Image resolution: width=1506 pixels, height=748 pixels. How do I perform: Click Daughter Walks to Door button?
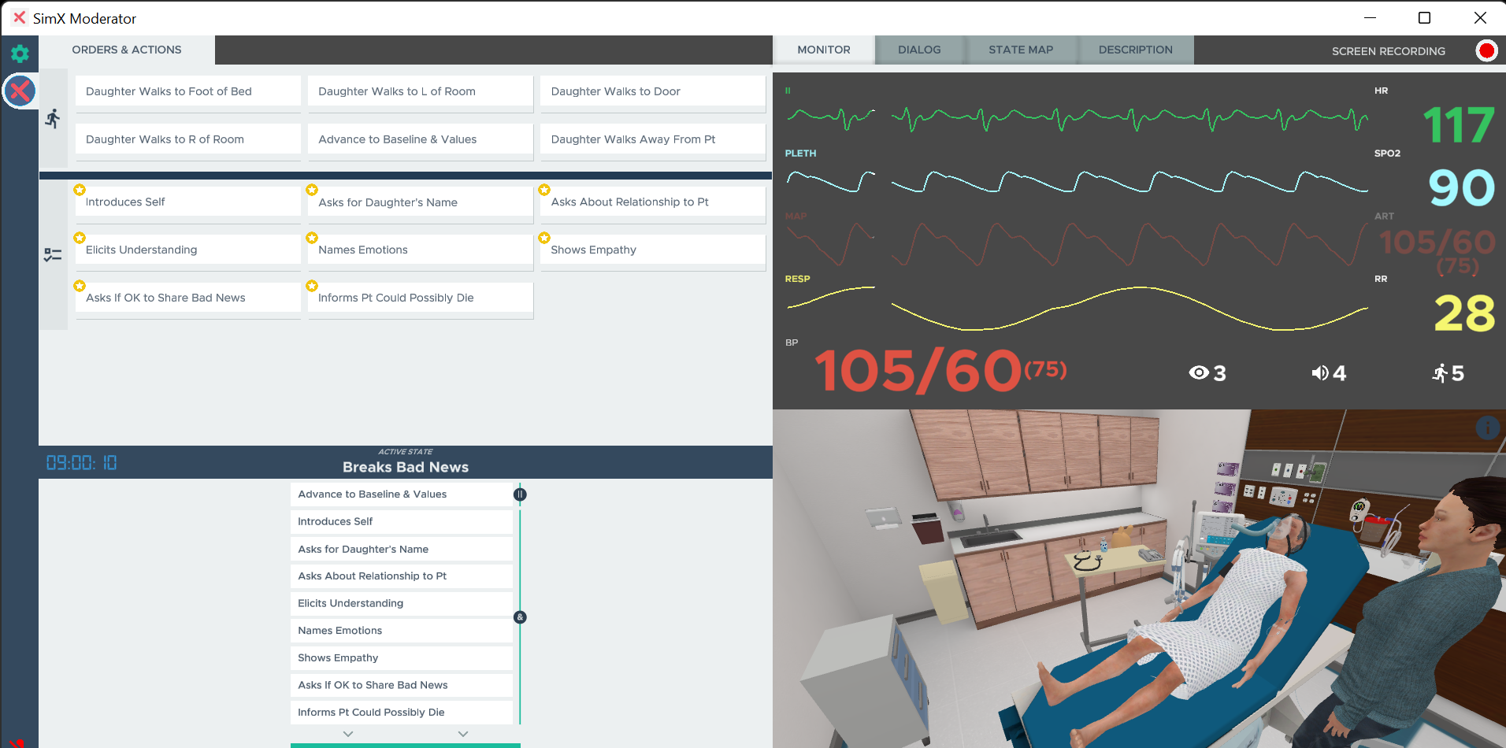[652, 91]
